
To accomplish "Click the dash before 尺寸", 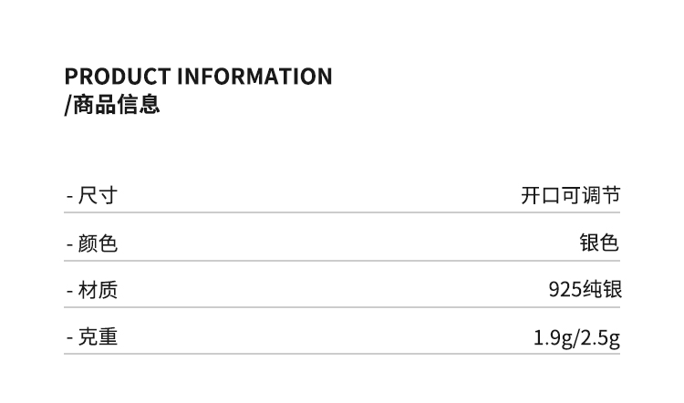I will 69,197.
